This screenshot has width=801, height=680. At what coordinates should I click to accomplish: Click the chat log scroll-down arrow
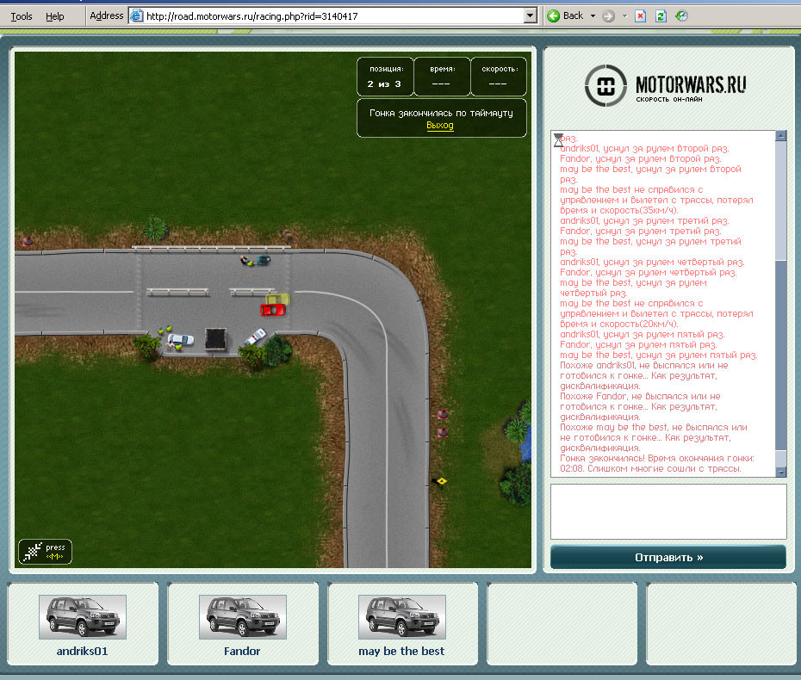780,471
